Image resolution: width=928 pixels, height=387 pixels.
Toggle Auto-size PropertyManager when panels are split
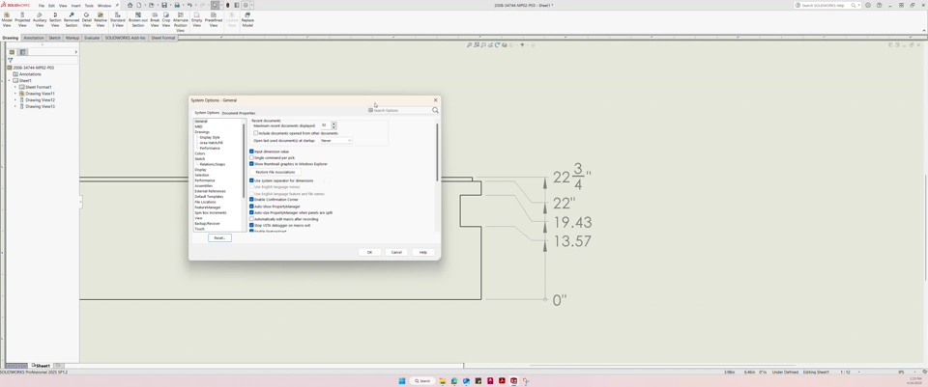tap(251, 212)
